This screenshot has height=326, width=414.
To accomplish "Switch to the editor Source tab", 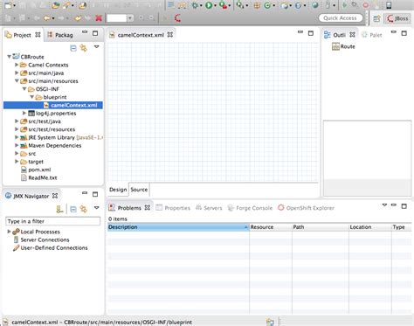I will [139, 190].
